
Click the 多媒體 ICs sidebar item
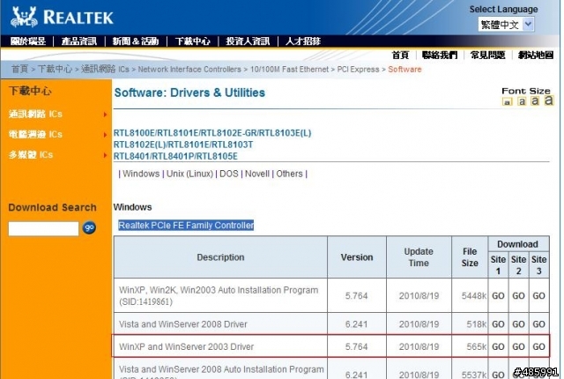pyautogui.click(x=31, y=155)
